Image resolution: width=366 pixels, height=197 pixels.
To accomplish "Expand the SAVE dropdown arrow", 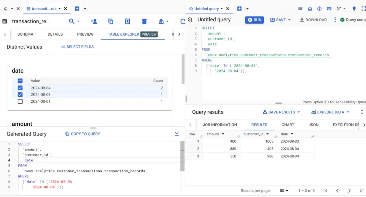I will [x=289, y=20].
